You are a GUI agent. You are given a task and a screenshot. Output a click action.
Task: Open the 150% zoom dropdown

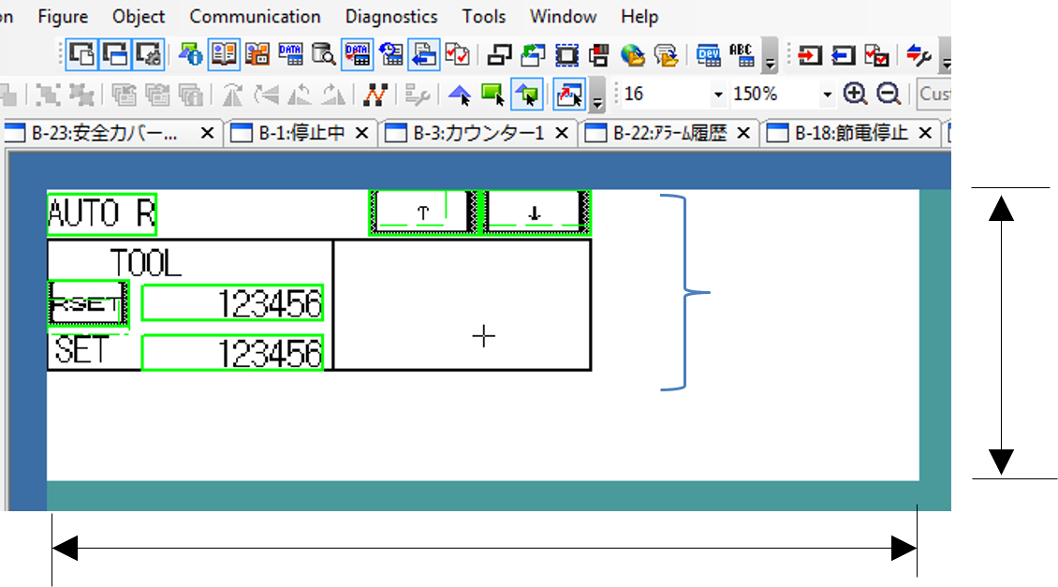pos(827,95)
